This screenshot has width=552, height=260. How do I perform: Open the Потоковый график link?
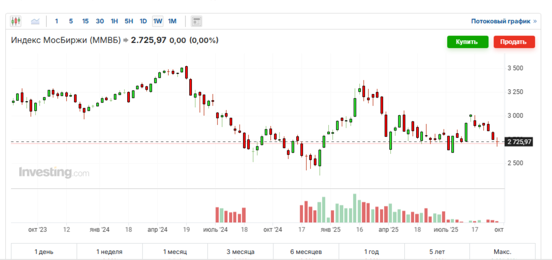tap(504, 22)
